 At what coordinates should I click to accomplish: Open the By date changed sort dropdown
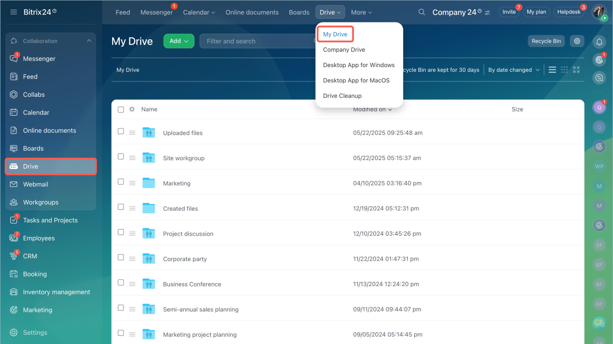pyautogui.click(x=514, y=70)
